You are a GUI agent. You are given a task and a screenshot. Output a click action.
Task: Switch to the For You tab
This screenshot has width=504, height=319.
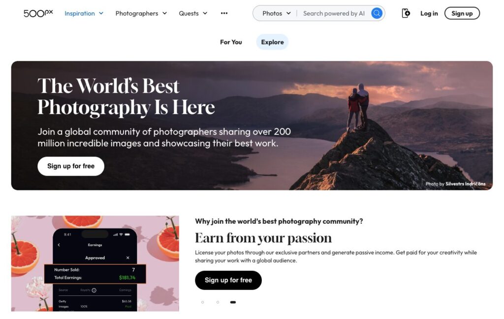coord(231,42)
